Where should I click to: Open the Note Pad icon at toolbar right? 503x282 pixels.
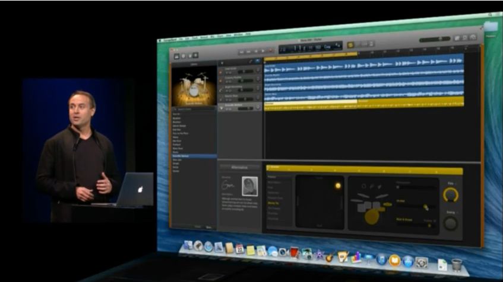457,38
